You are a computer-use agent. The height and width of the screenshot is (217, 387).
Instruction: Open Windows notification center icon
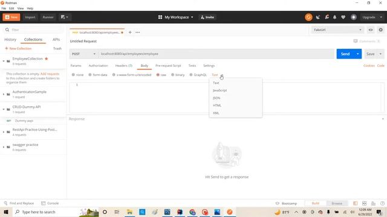coord(379,212)
